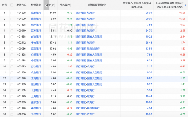Screen dimensions: 188x117
Task: Sort by 所属同花顺行业 column header
Action: pos(97,5)
